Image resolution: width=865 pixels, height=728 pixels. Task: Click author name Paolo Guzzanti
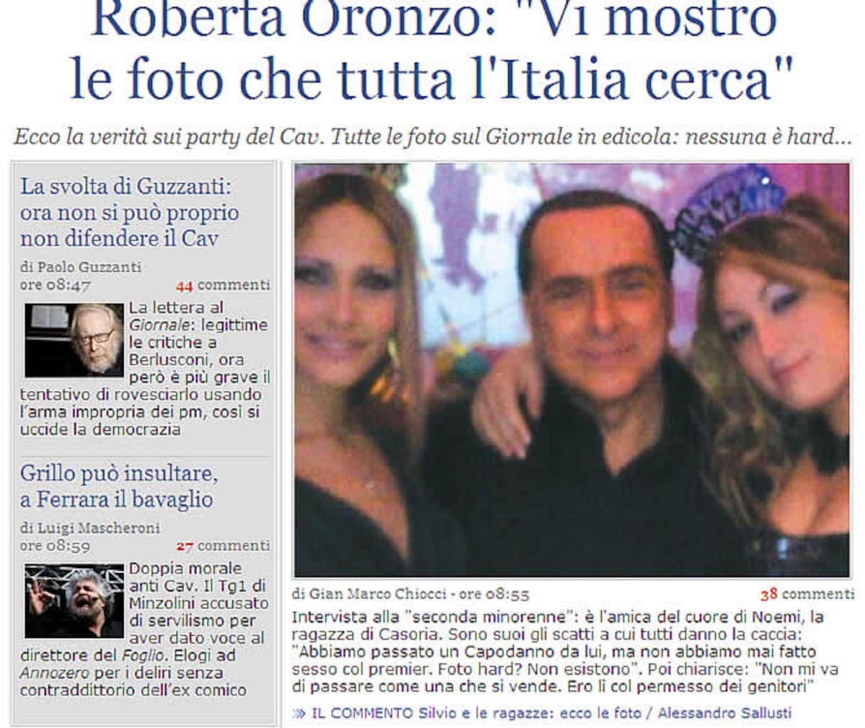tap(89, 267)
